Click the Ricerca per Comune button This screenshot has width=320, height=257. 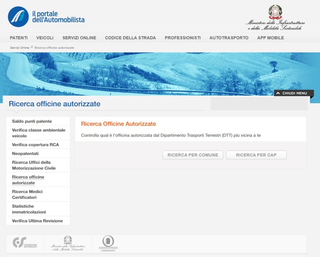pyautogui.click(x=193, y=155)
